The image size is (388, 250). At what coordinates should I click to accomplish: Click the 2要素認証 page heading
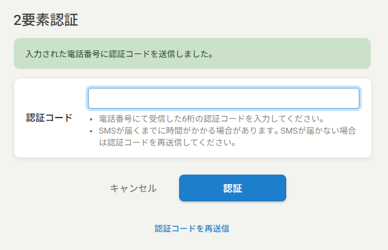point(46,20)
